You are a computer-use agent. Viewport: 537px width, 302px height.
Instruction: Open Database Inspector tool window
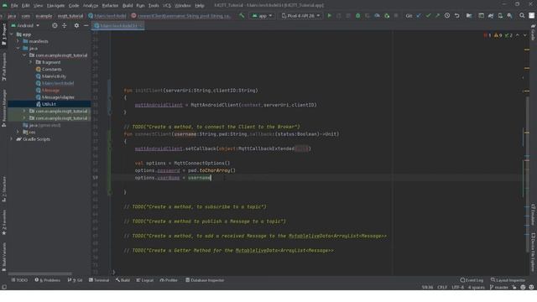coord(205,280)
